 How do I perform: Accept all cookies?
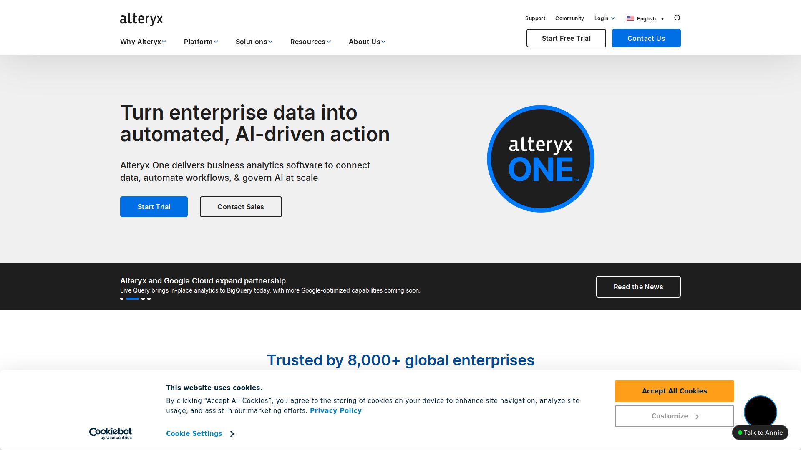(x=674, y=391)
